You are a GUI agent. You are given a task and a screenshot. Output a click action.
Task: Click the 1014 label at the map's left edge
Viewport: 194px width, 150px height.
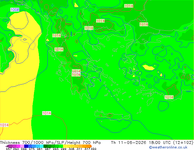click(x=4, y=125)
